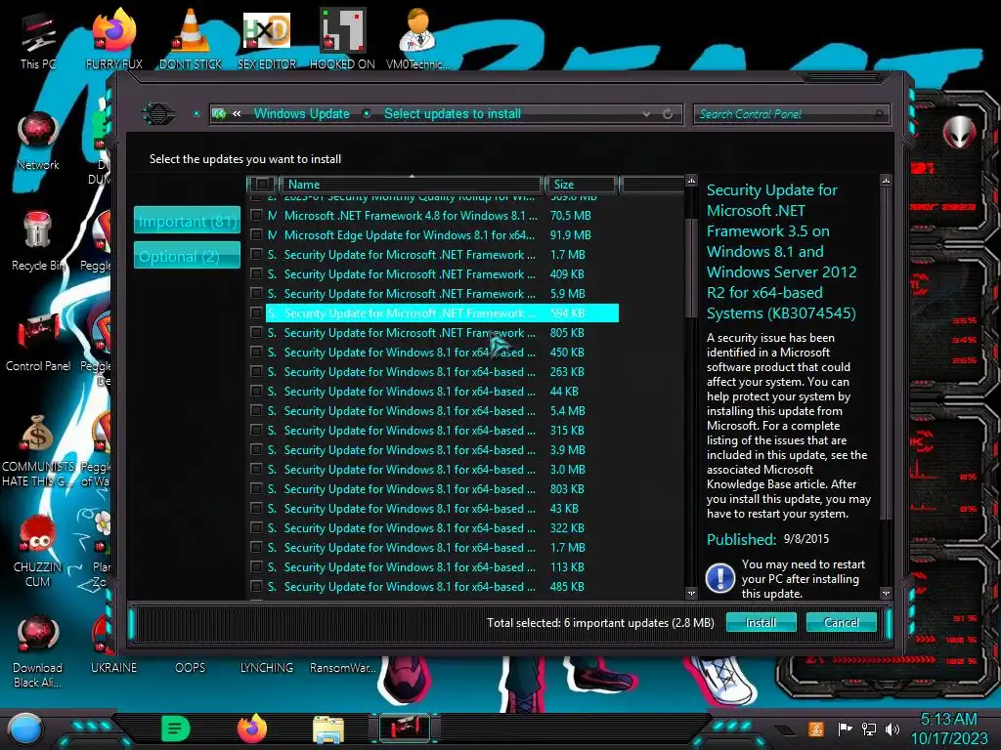Click the Cancel button
1001x750 pixels.
[841, 622]
